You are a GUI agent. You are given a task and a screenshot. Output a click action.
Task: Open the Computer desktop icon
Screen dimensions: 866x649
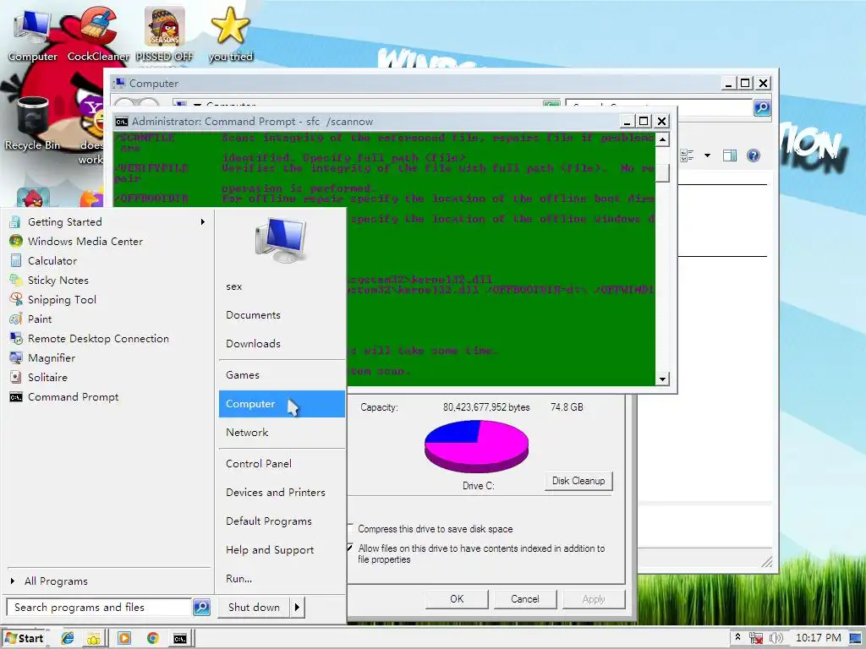[x=31, y=34]
